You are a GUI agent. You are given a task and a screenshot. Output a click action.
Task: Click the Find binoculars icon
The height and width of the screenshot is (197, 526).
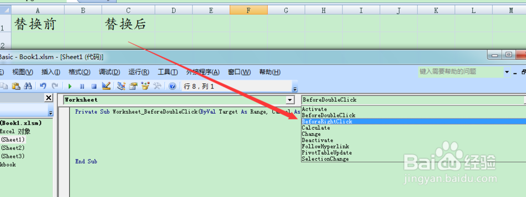click(x=28, y=86)
